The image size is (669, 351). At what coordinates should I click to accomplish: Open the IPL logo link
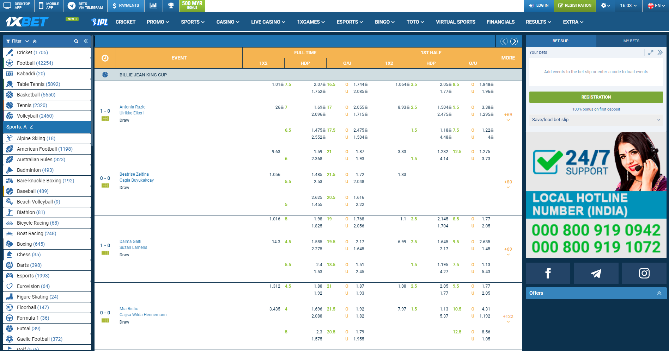coord(99,22)
